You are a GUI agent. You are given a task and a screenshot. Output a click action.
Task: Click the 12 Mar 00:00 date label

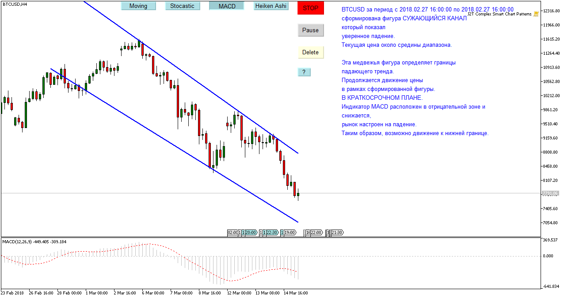239,293
